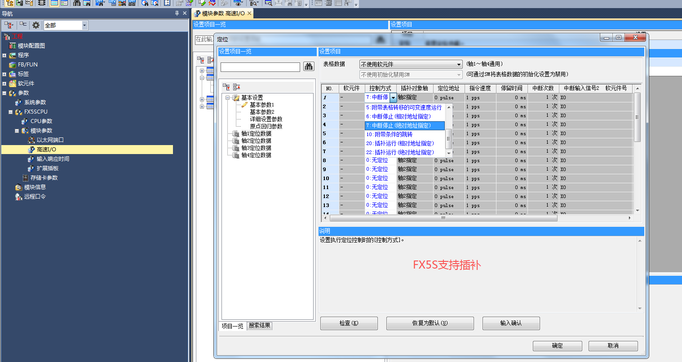Select 10:附带条件的跳转 option in dropdown list
682x362 pixels.
click(389, 134)
